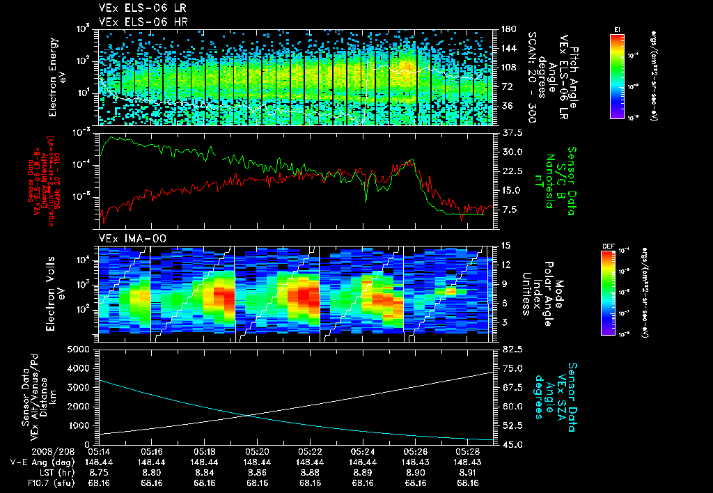Screen dimensions: 713x493
Task: Click the '60.0' SZA axis tick
Action: [512, 407]
